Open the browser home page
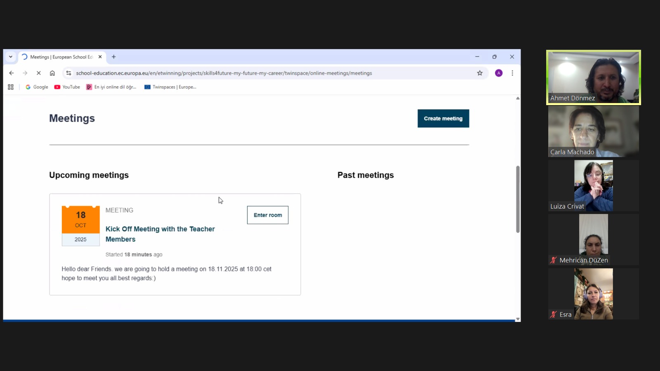This screenshot has width=660, height=371. [x=52, y=73]
